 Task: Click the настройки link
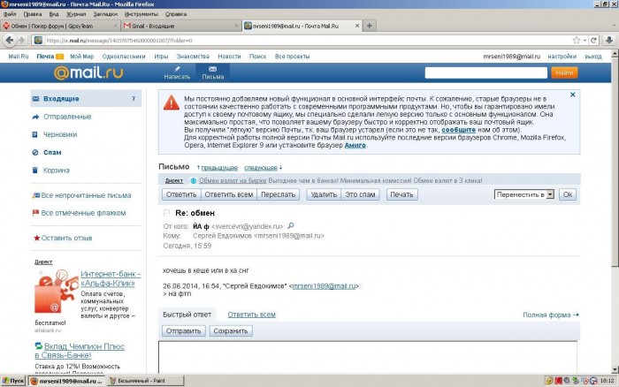click(x=562, y=57)
